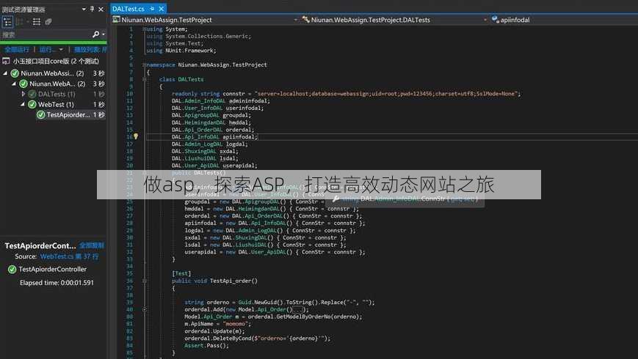Image resolution: width=638 pixels, height=359 pixels.
Task: Close the DALTest.cs tab
Action: [x=161, y=9]
